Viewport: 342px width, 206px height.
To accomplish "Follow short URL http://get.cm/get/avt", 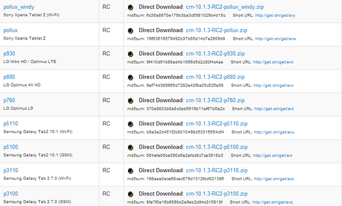I will (274, 109).
